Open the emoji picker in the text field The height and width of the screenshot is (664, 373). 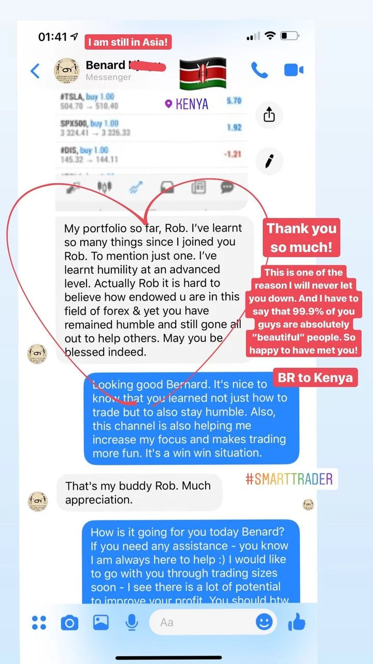(264, 621)
